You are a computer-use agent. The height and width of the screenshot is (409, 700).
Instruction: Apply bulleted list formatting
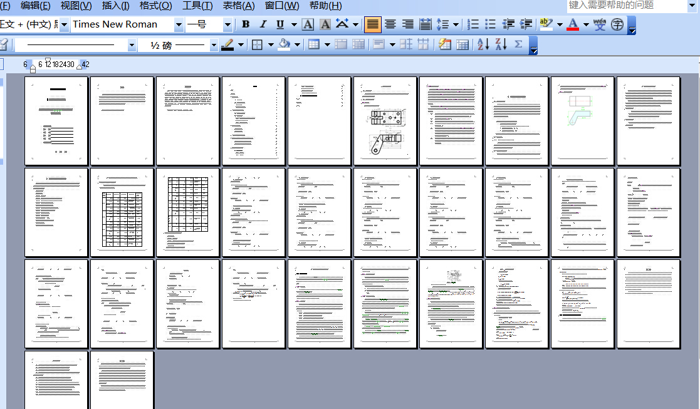(x=490, y=24)
